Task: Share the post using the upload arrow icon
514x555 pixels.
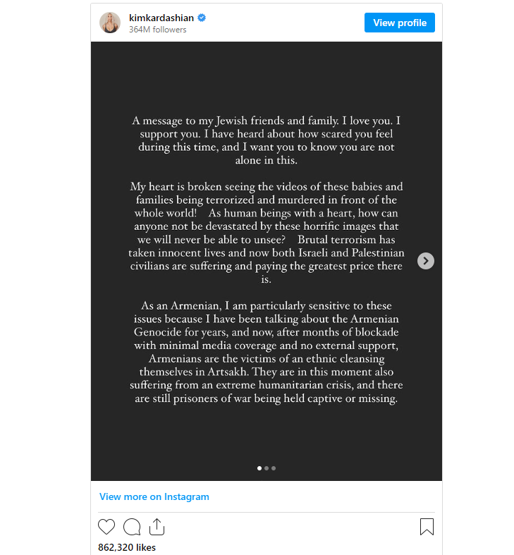Action: pos(157,526)
